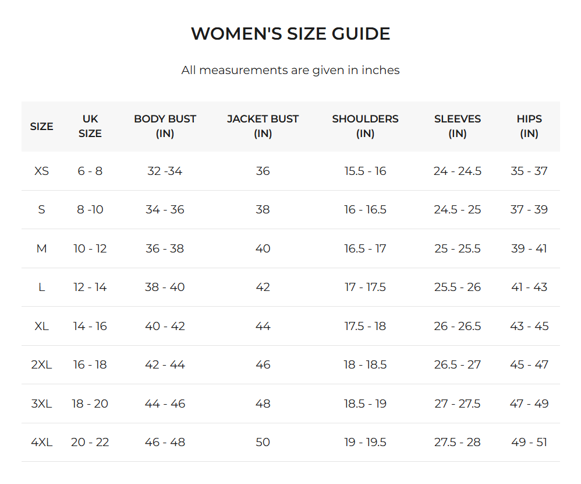The height and width of the screenshot is (484, 581).
Task: Click the measurements in inches subtitle
Action: 290,71
